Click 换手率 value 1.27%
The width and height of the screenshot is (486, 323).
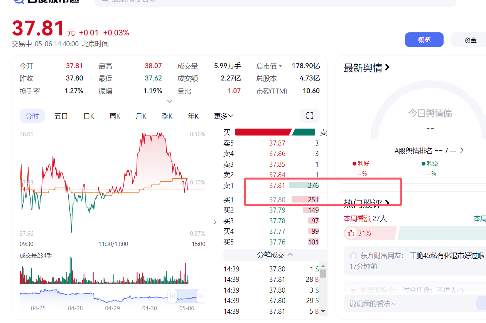[74, 91]
